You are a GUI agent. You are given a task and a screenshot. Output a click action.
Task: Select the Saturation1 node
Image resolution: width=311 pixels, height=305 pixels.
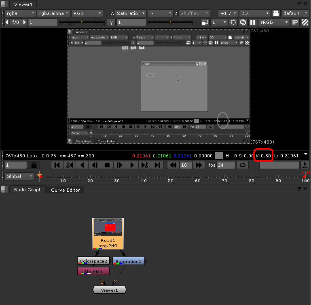pos(129,261)
